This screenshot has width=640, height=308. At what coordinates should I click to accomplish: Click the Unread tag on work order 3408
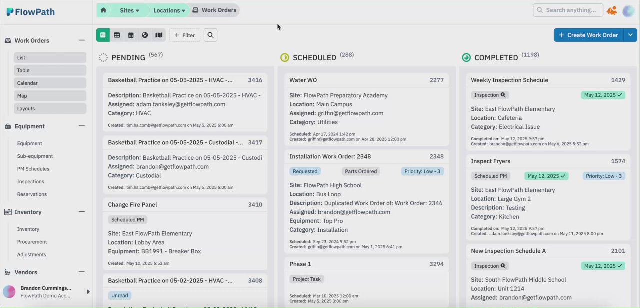point(120,295)
